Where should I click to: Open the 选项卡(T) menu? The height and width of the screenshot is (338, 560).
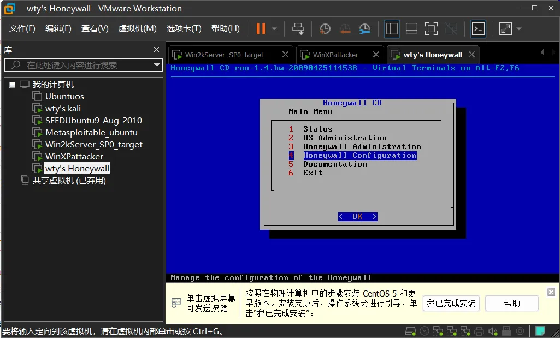point(184,28)
